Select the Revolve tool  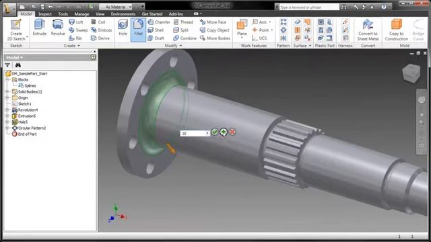pos(58,28)
